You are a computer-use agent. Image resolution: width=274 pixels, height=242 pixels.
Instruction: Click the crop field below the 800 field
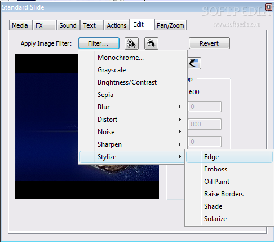pos(205,142)
